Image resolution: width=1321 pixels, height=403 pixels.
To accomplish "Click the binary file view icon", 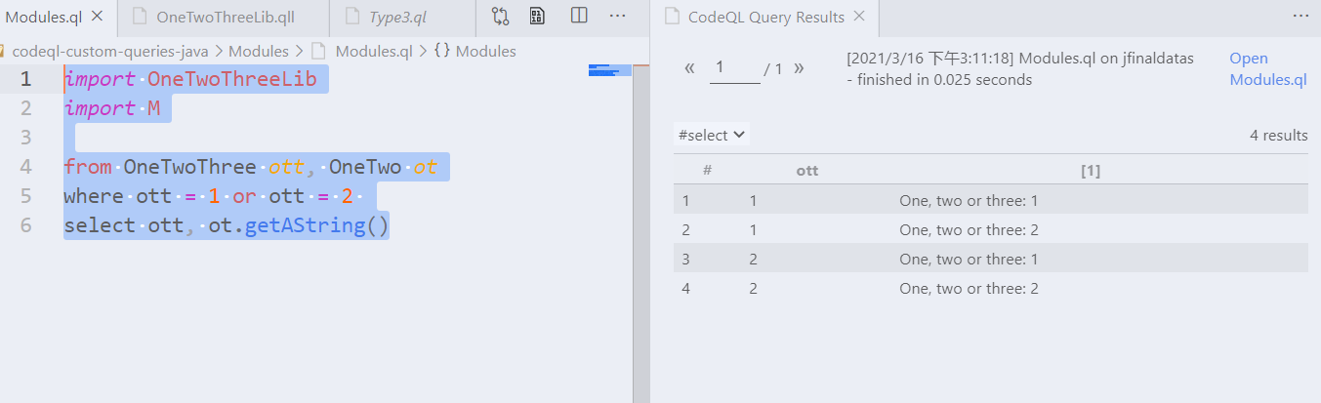I will click(x=537, y=17).
